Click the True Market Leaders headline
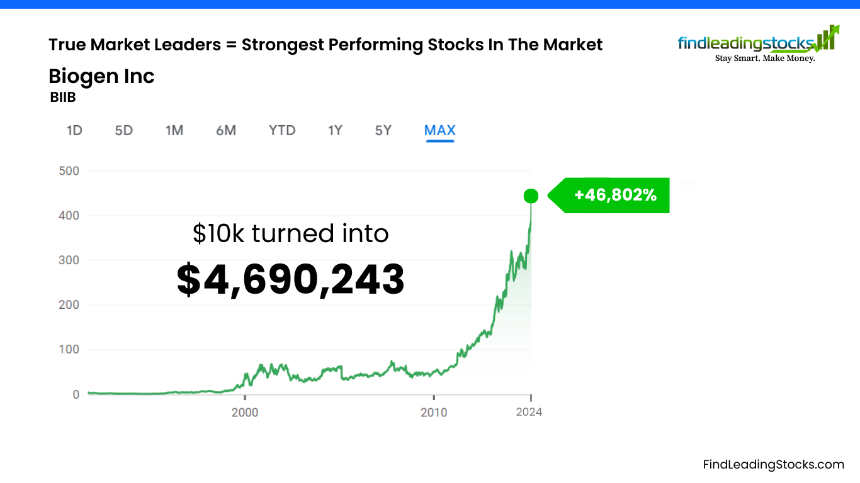The image size is (860, 483). [325, 45]
